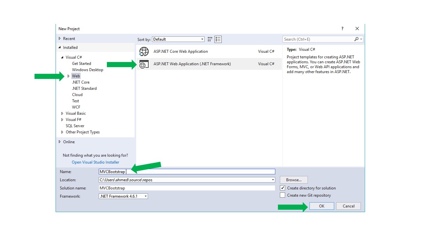The height and width of the screenshot is (236, 421).
Task: Click the ASP.NET Web Application (.NET Framework) icon
Action: pyautogui.click(x=144, y=64)
